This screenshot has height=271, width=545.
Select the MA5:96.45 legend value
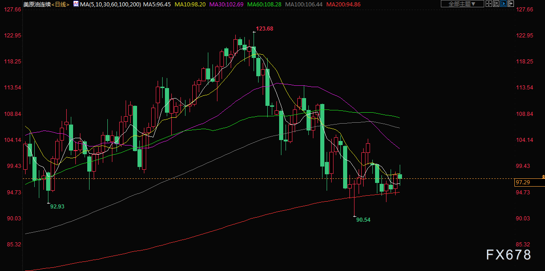pos(157,4)
